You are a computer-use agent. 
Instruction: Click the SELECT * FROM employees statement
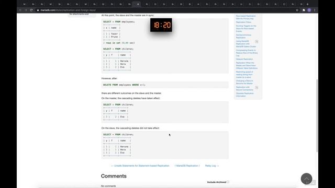119,22
